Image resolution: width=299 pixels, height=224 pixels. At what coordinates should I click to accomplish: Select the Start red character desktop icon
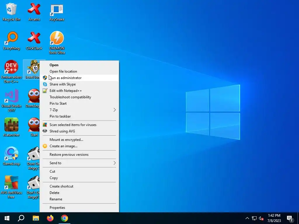[34, 127]
